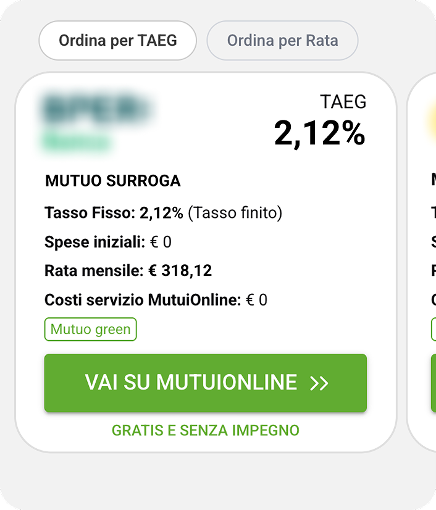Viewport: 436px width, 510px height.
Task: Click the GRATIS E SENZA IMPEGNO text
Action: pos(205,430)
